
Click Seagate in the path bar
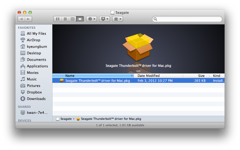66,119
